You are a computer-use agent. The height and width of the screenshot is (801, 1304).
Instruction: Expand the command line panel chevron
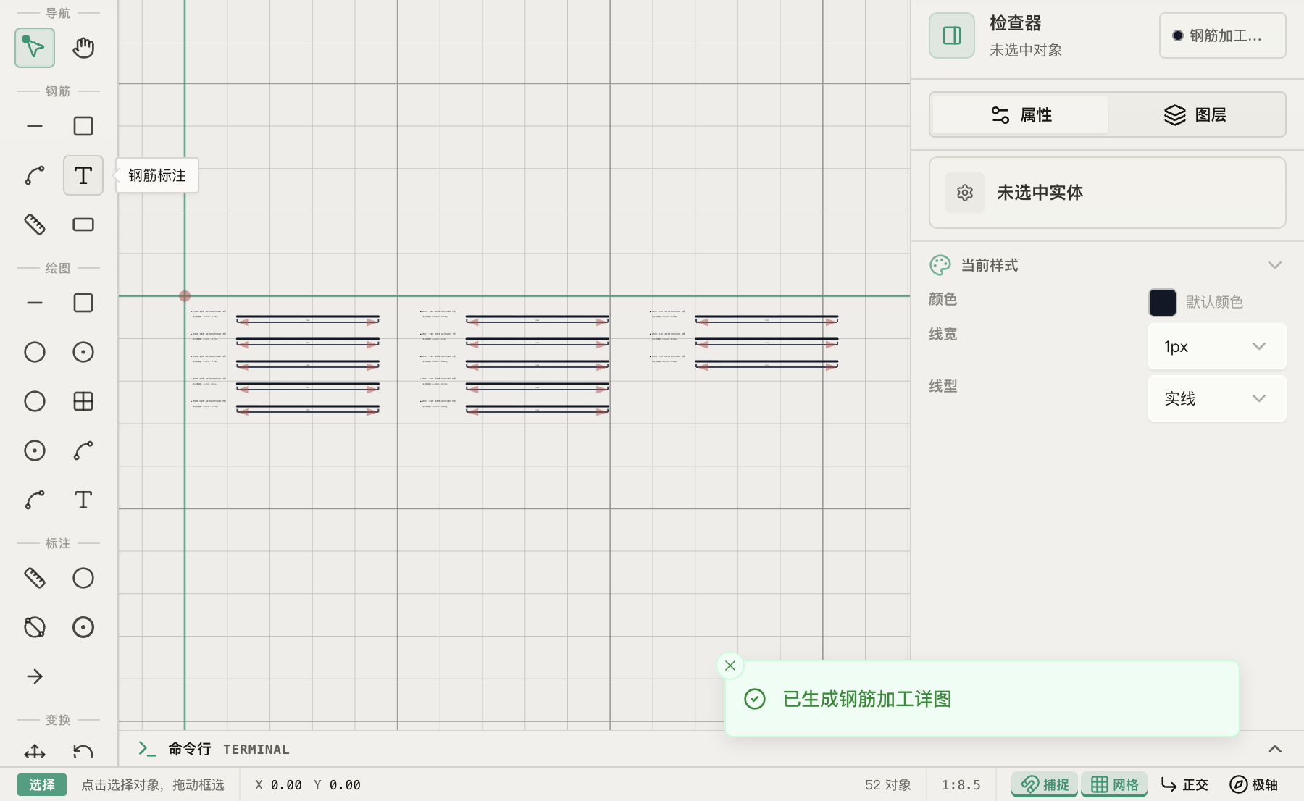coord(1275,749)
